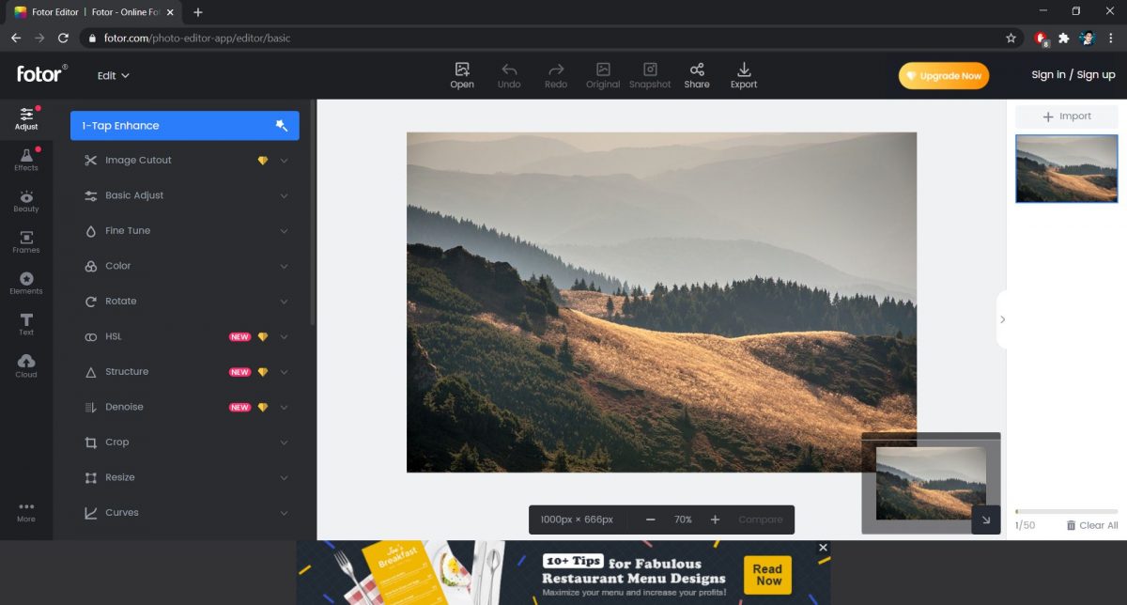Screen dimensions: 1127x605
Task: Click the Snapshot icon in the toolbar
Action: click(x=649, y=75)
